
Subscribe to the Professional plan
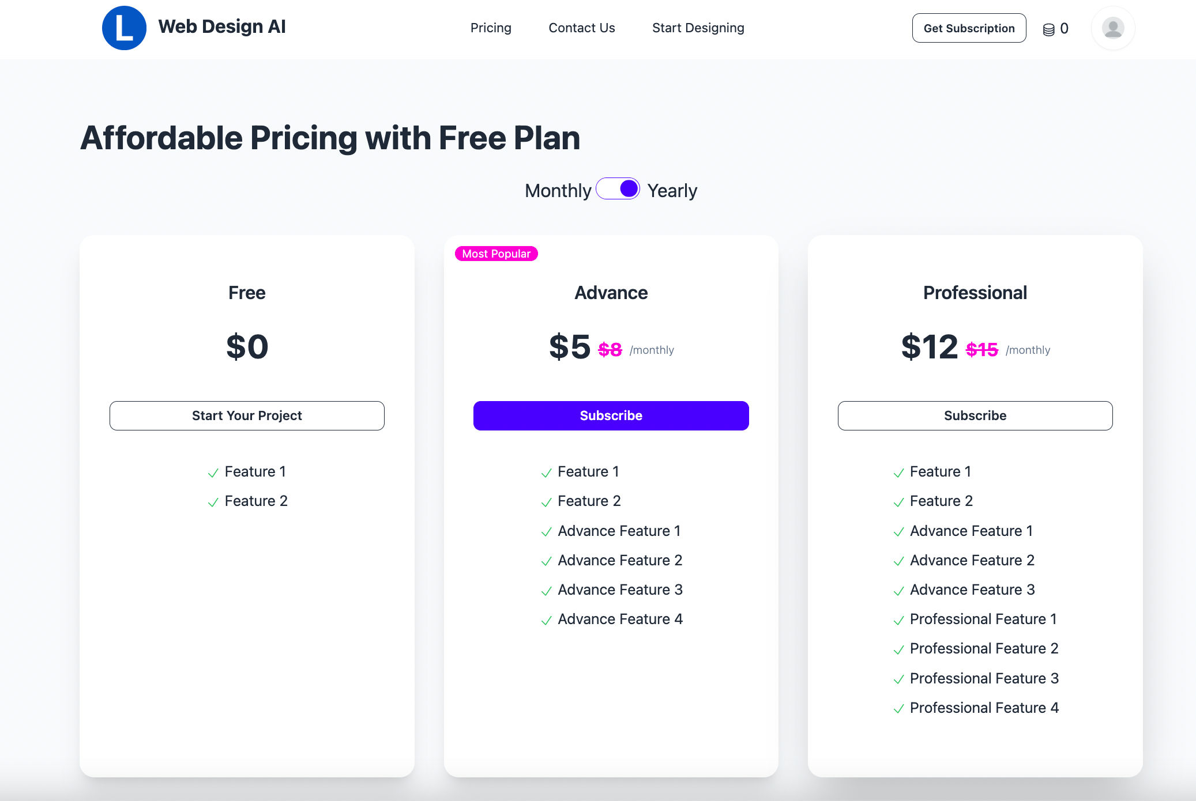click(x=974, y=415)
